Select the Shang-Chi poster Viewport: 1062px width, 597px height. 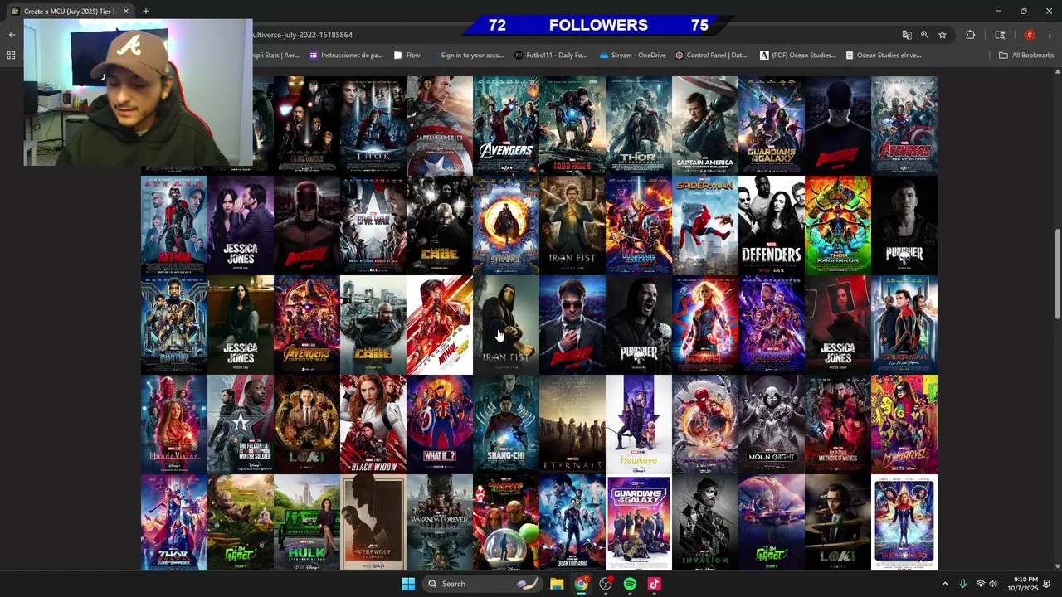click(x=506, y=425)
